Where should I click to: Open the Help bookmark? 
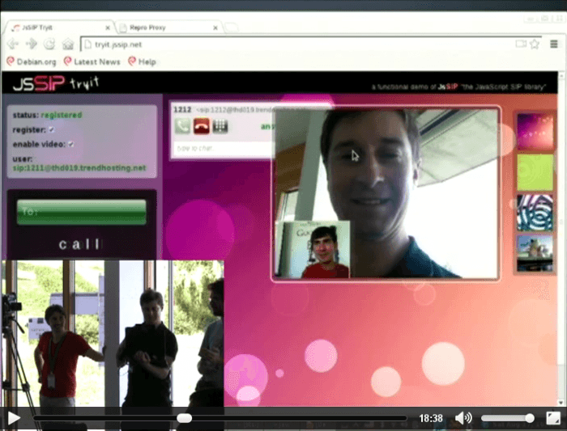(x=142, y=61)
